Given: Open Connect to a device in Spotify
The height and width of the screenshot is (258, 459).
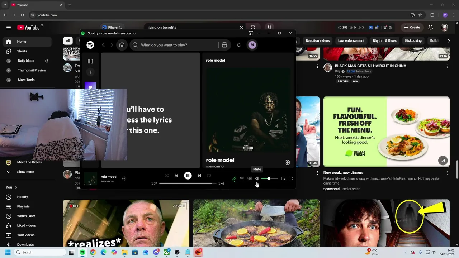Looking at the screenshot, I should coord(250,178).
